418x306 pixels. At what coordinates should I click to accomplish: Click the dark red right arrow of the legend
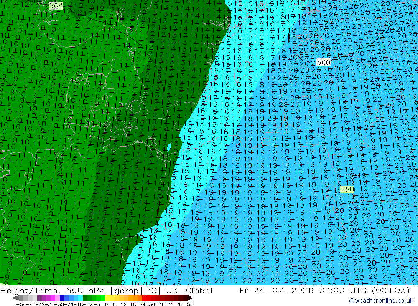190,298
